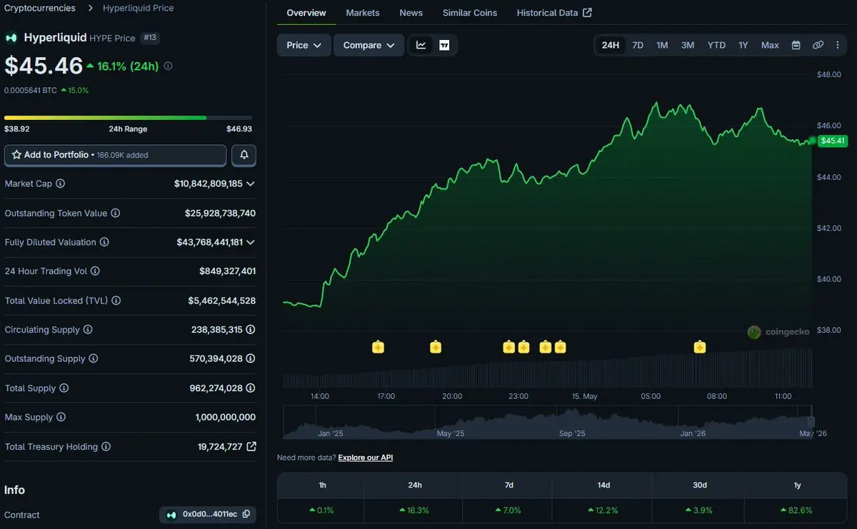Open the Overview tab

(306, 13)
